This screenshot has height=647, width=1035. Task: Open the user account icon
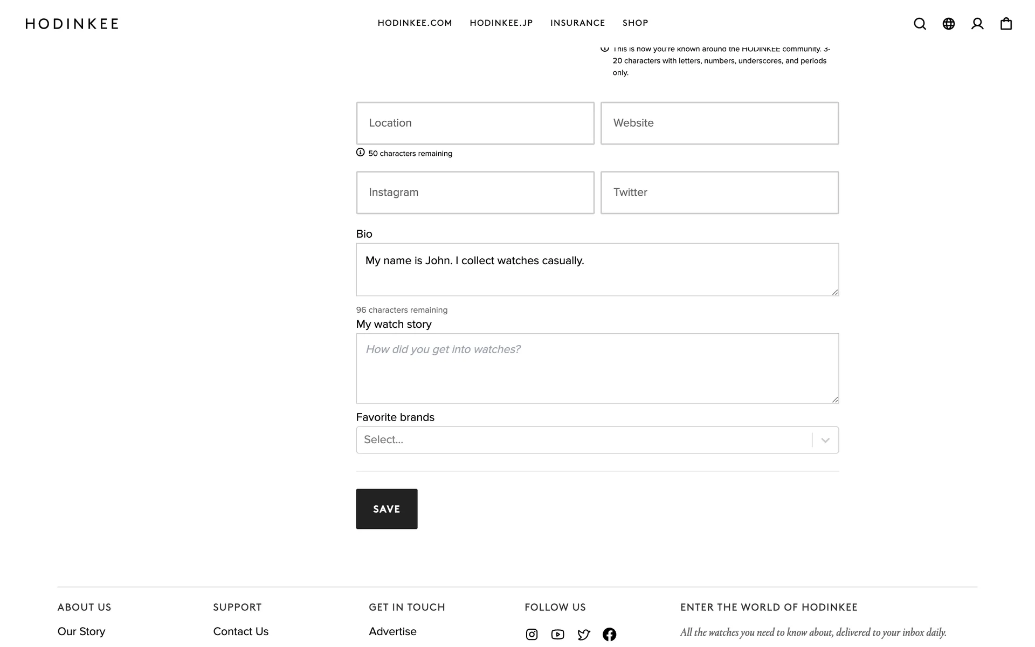coord(977,24)
